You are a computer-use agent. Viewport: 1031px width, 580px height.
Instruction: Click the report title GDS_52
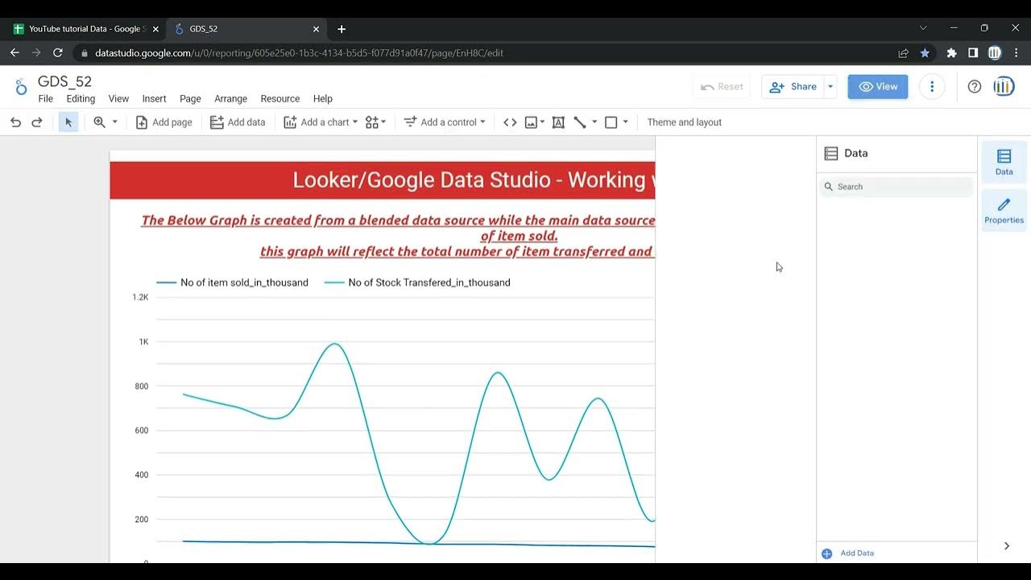[64, 81]
